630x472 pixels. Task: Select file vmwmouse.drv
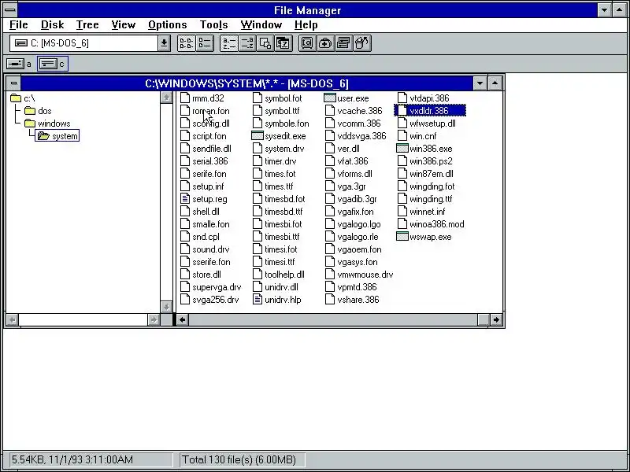click(365, 275)
